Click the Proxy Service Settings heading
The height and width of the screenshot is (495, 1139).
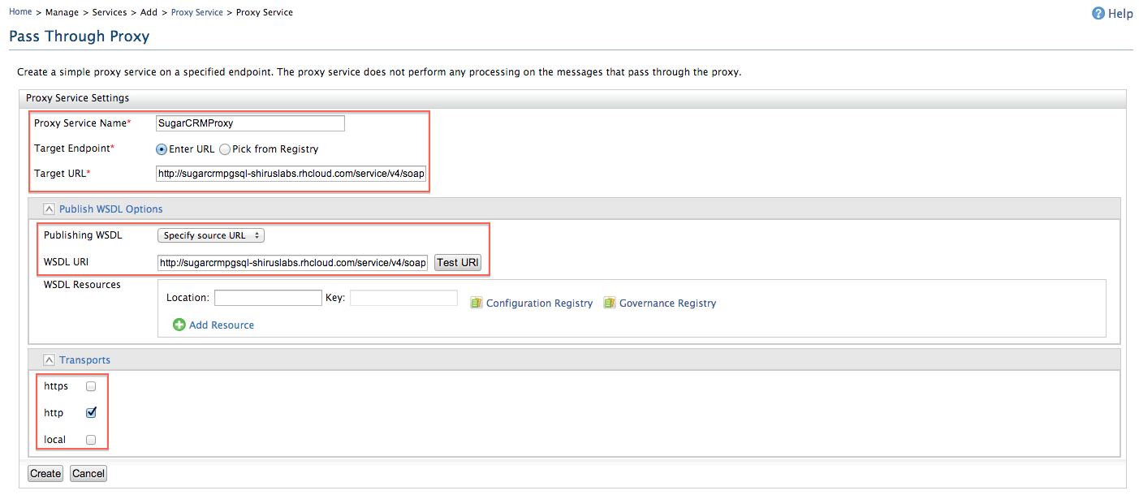(x=77, y=98)
